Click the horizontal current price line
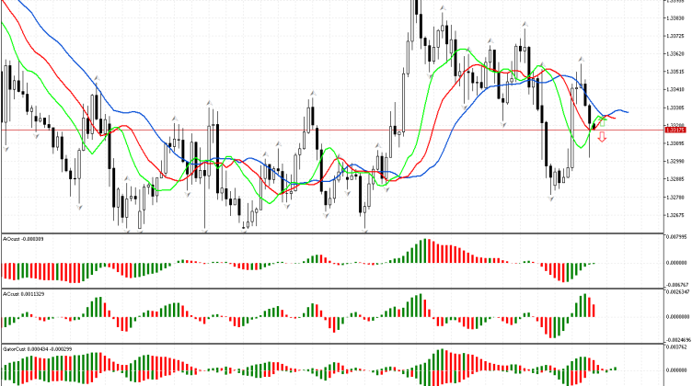Viewport: 692px width, 386px height. pos(276,130)
